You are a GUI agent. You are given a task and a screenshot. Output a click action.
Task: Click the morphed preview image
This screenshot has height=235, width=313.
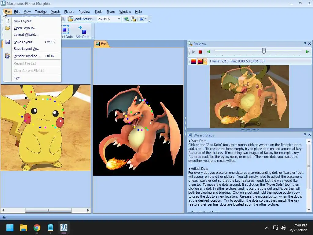249,96
